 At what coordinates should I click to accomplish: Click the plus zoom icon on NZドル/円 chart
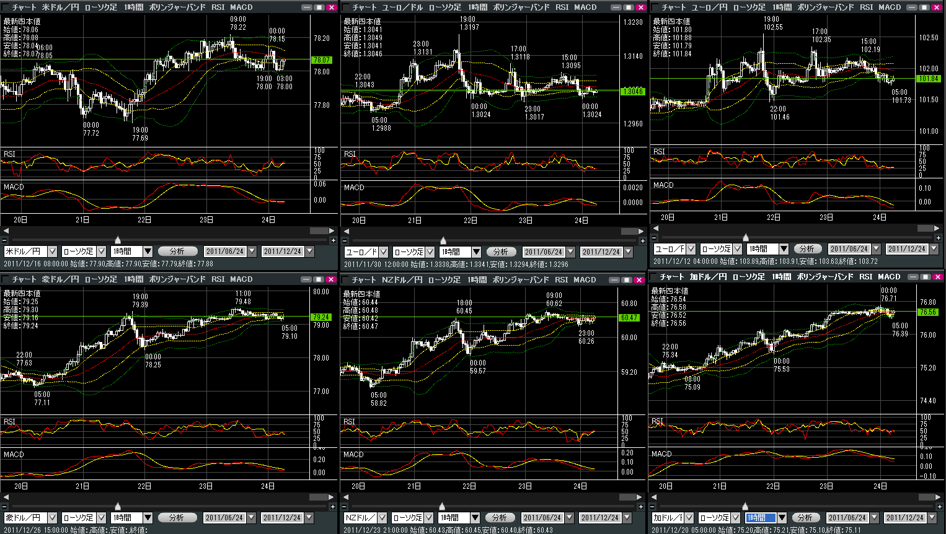pyautogui.click(x=642, y=507)
